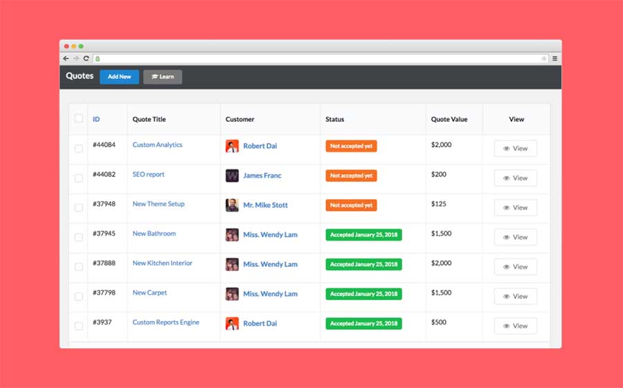The height and width of the screenshot is (388, 623).
Task: Click Not accepted yet badge for #44084
Action: point(351,146)
